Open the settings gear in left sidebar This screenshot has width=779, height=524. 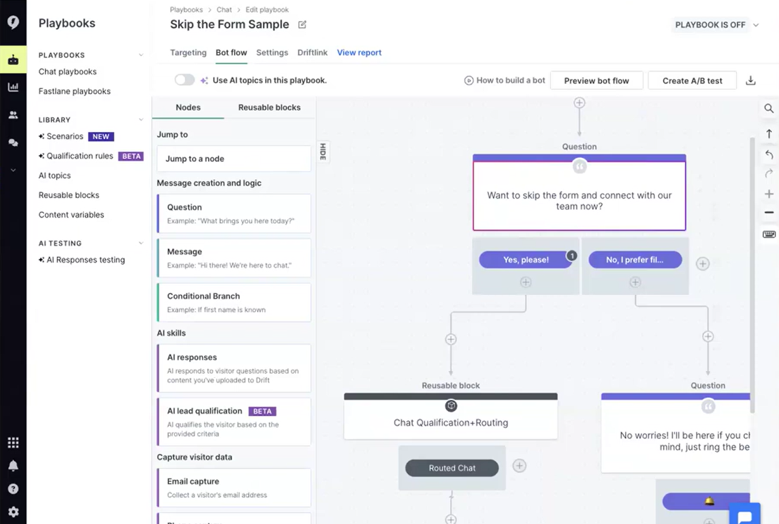click(x=13, y=512)
